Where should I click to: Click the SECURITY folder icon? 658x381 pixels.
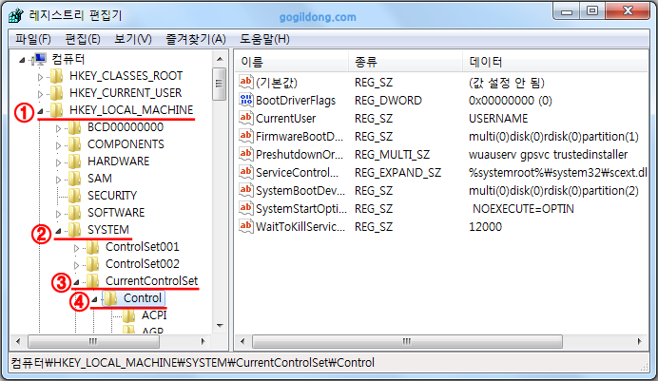[x=75, y=196]
